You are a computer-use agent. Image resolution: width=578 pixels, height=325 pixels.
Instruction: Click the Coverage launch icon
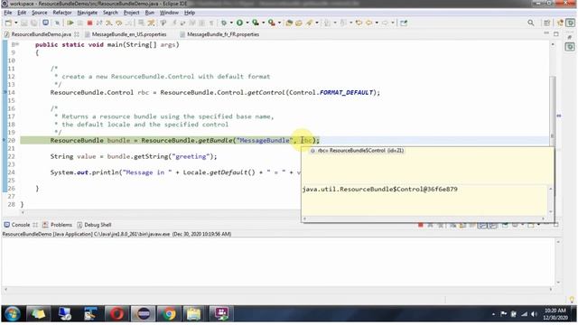pyautogui.click(x=256, y=23)
